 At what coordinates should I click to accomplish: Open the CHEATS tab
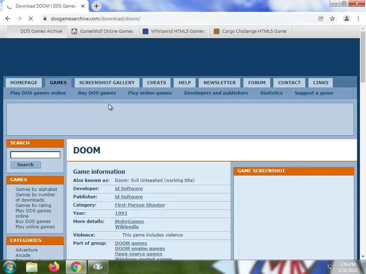157,83
